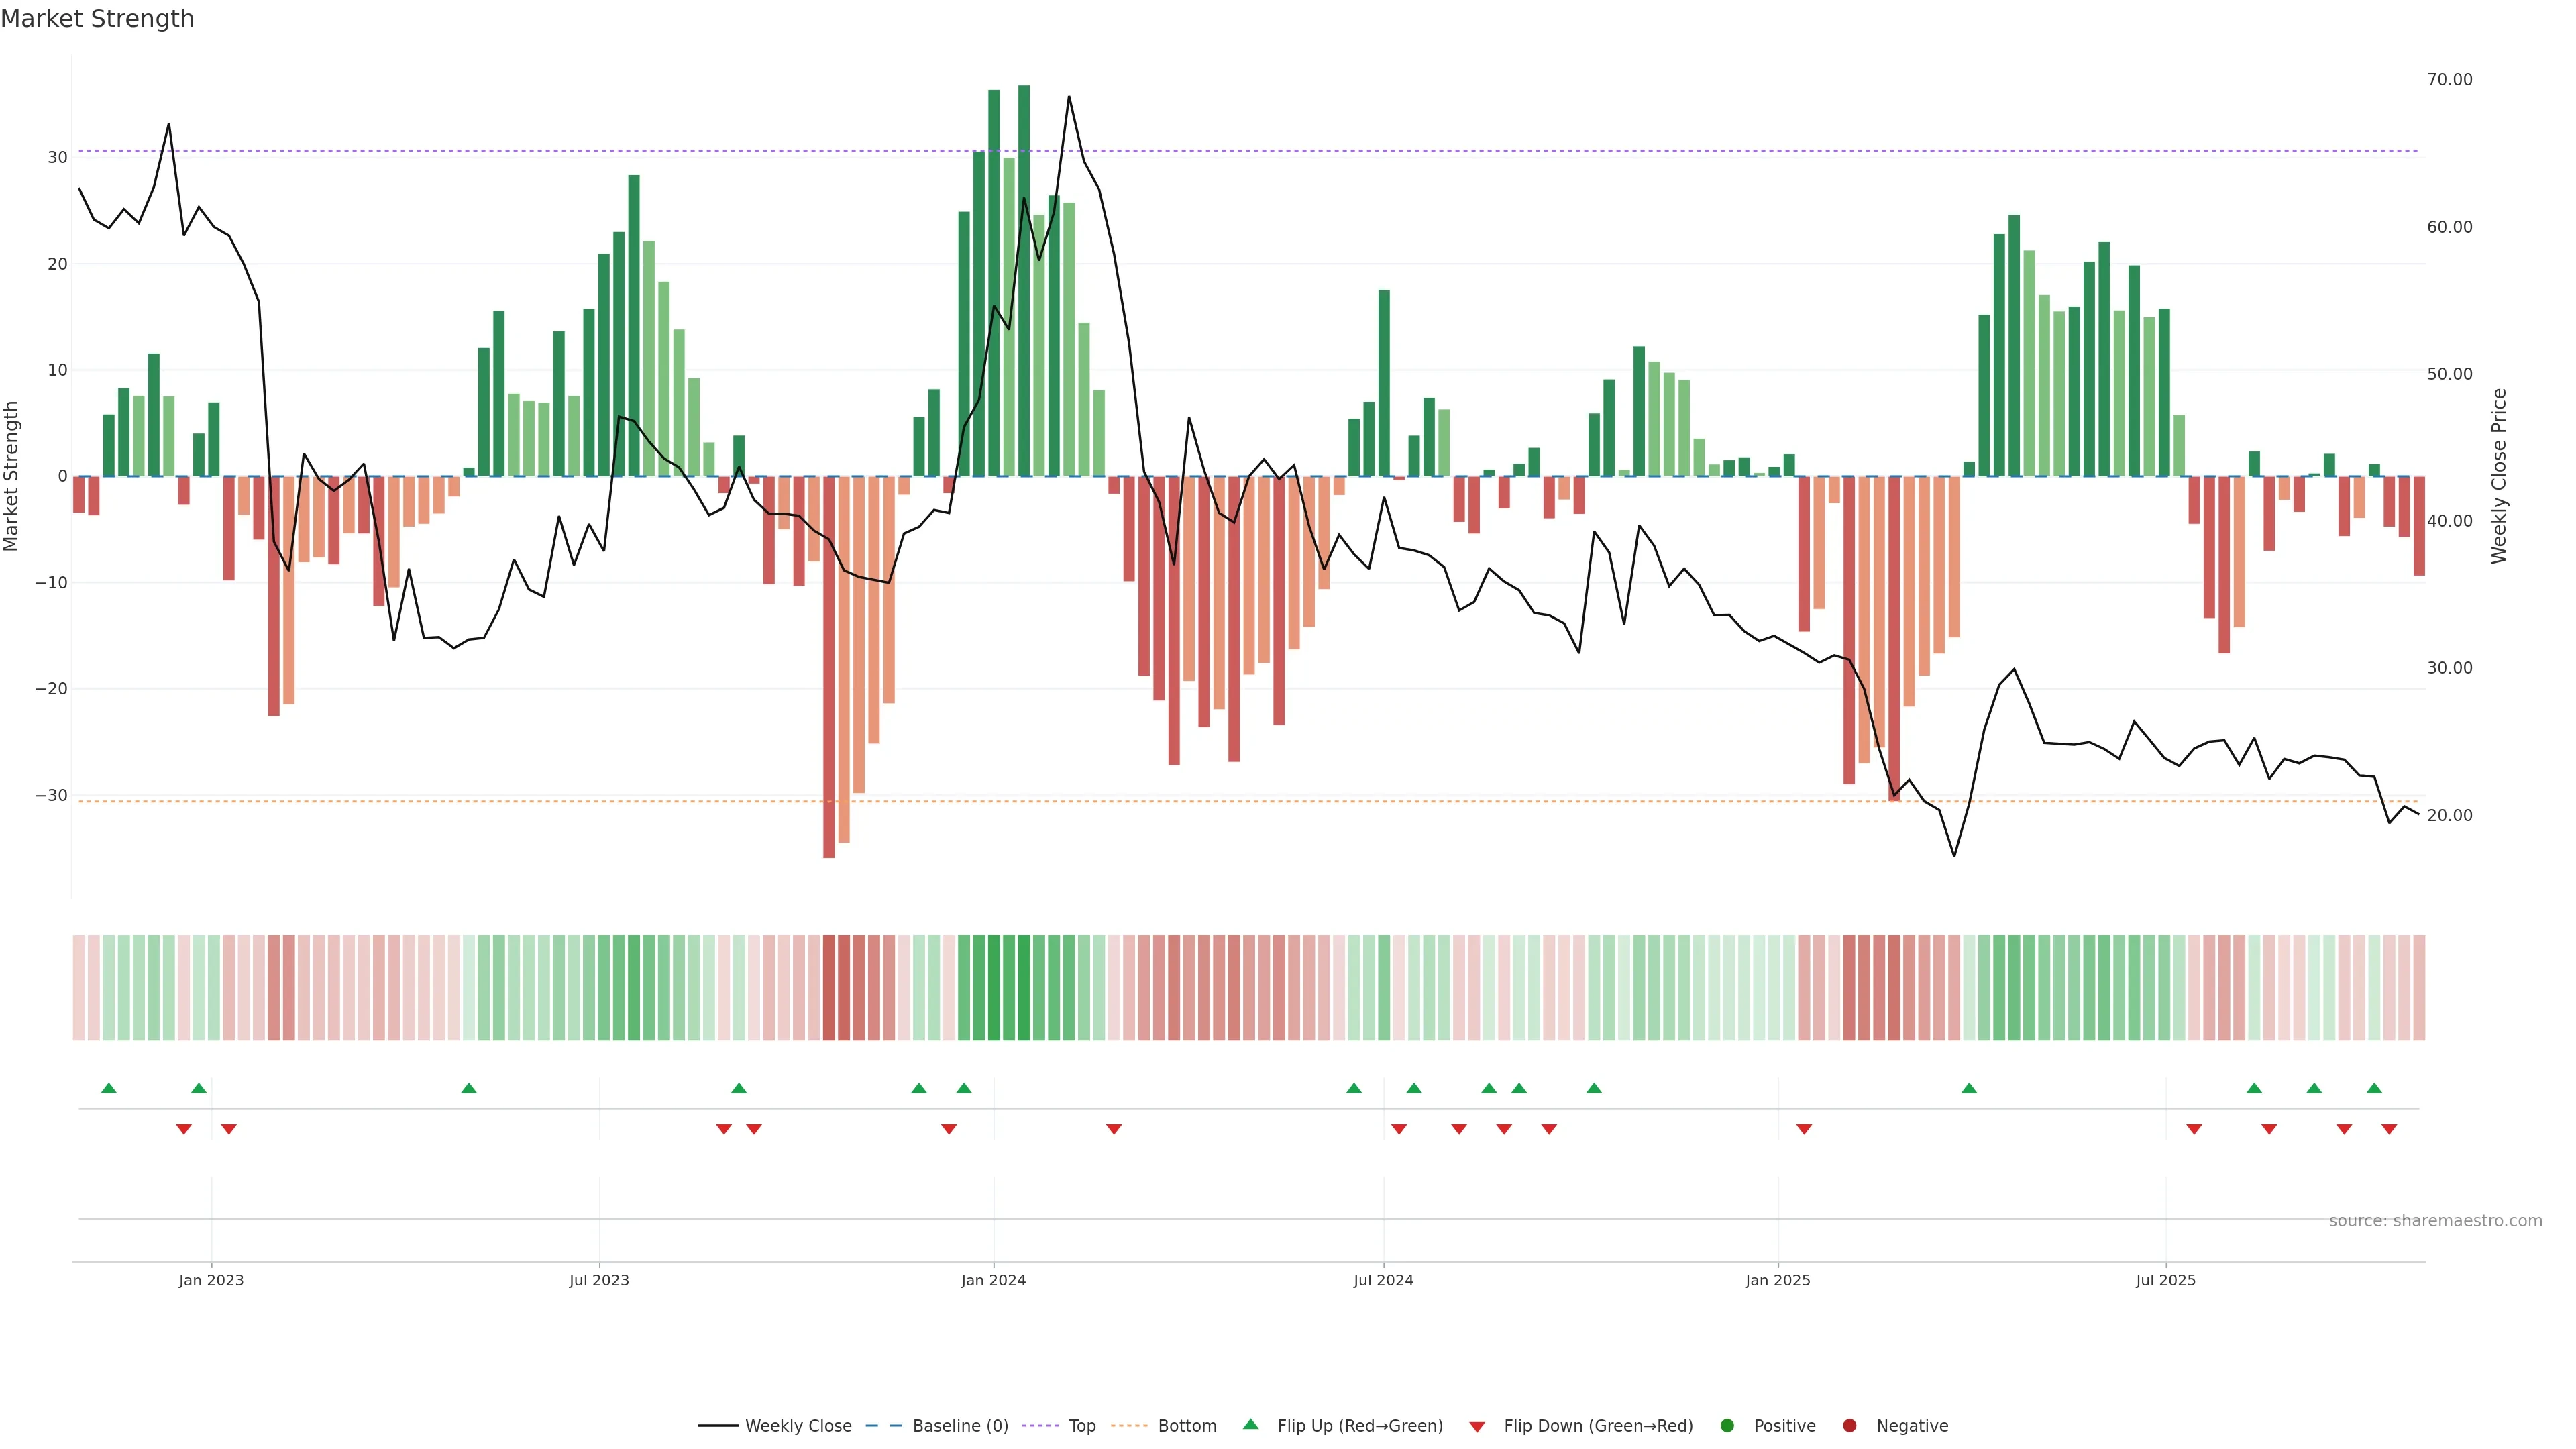Click the rightmost green Flip Up marker

coord(2374,1088)
